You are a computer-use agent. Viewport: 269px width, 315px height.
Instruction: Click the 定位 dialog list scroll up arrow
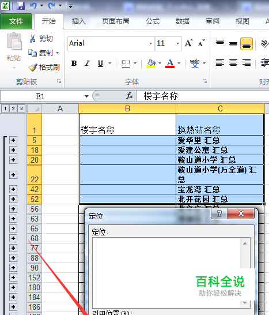coord(245,243)
